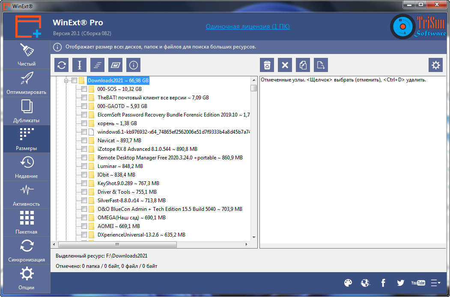Click the folder icon of Navicat row
450x297 pixels.
[x=91, y=141]
